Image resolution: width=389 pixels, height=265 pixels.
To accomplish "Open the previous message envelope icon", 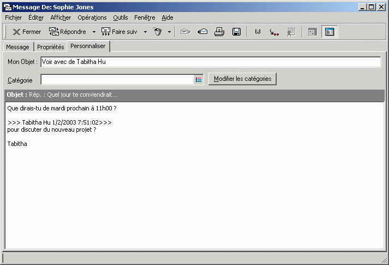I will tap(203, 32).
